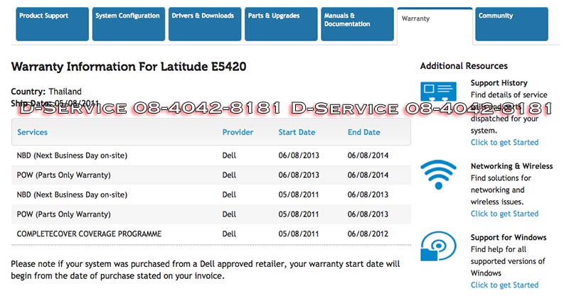Viewport: 569px width, 296px height.
Task: Go to the Parts & Upgrades tab
Action: [281, 24]
